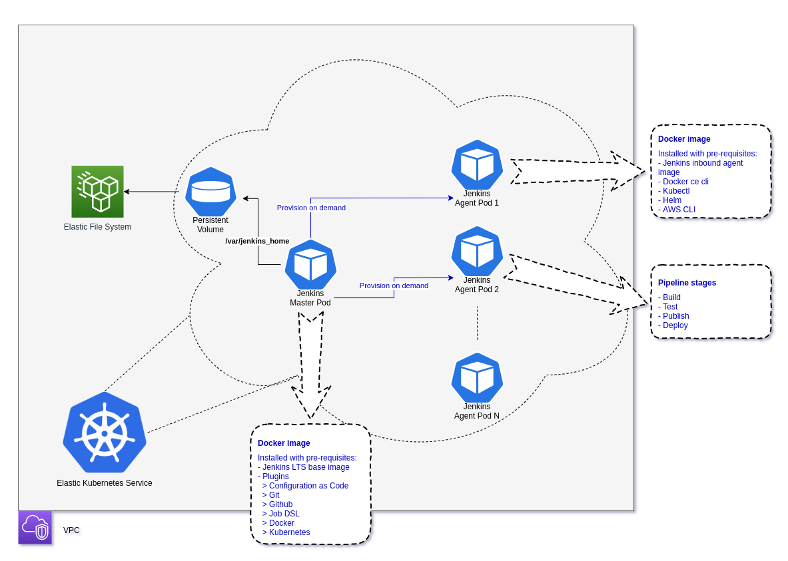Screen dimensions: 788x561
Task: Select the Jenkins Agent Pod 1 icon
Action: coord(477,165)
